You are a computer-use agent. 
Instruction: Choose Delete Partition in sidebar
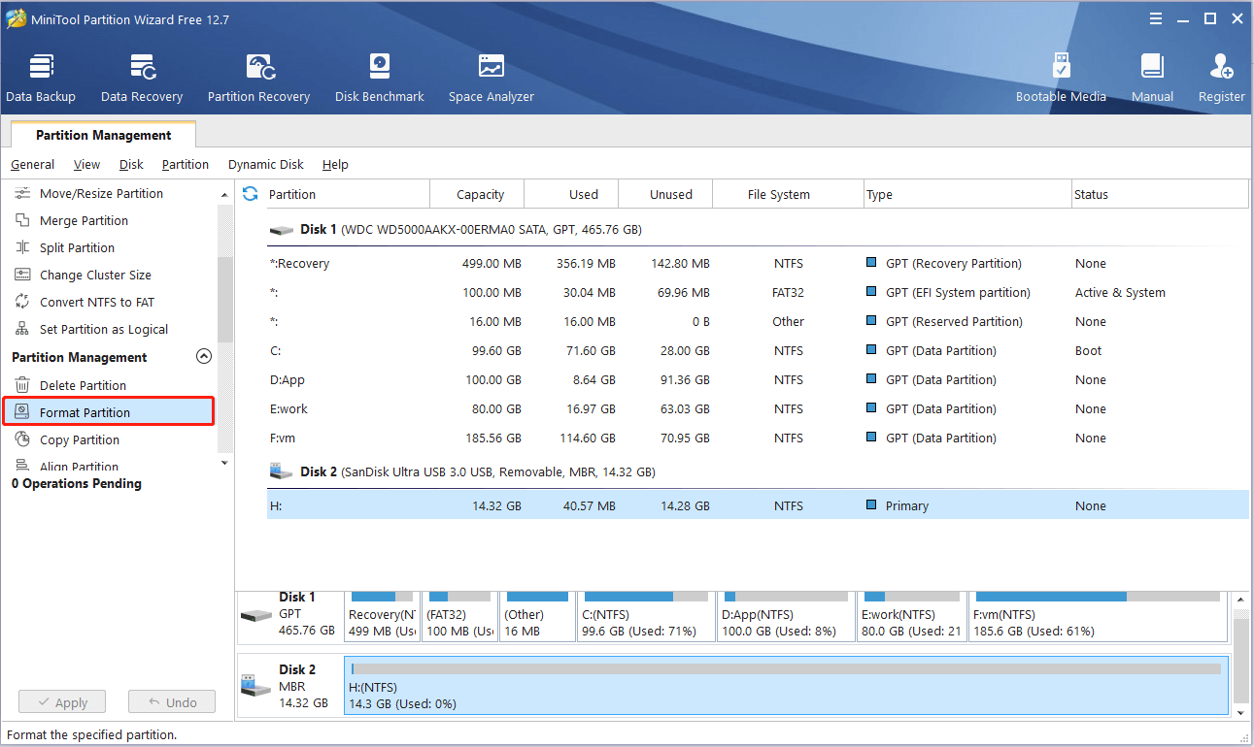pyautogui.click(x=83, y=386)
